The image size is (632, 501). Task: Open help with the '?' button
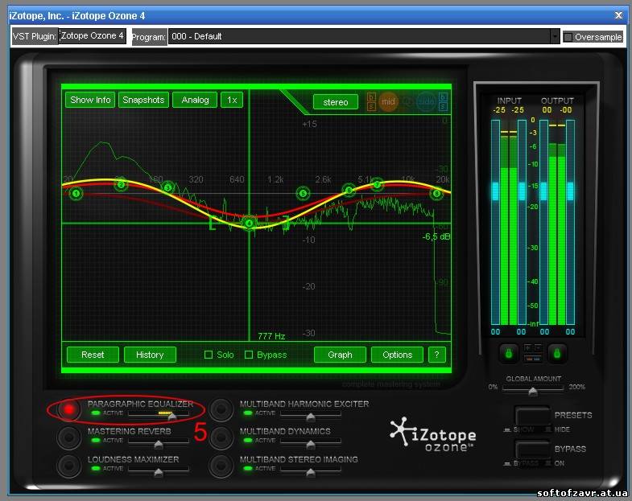(436, 355)
